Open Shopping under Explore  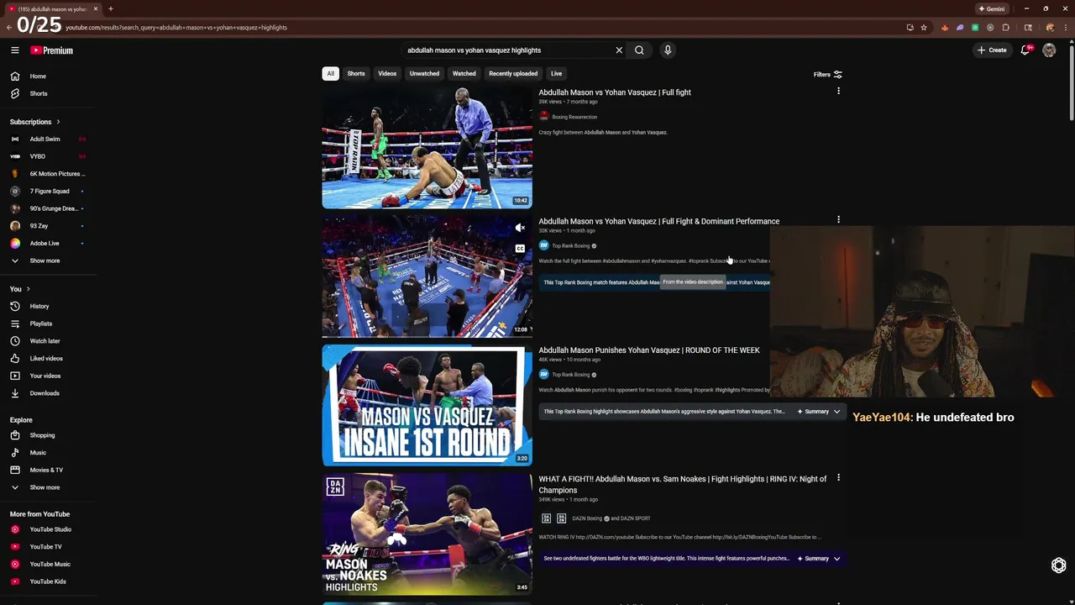click(48, 435)
